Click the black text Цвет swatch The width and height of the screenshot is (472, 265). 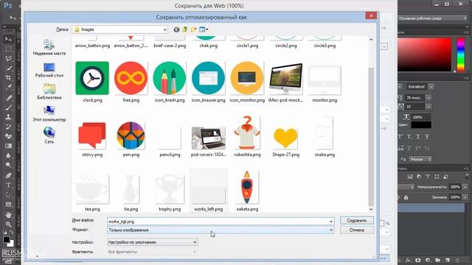coord(421,124)
